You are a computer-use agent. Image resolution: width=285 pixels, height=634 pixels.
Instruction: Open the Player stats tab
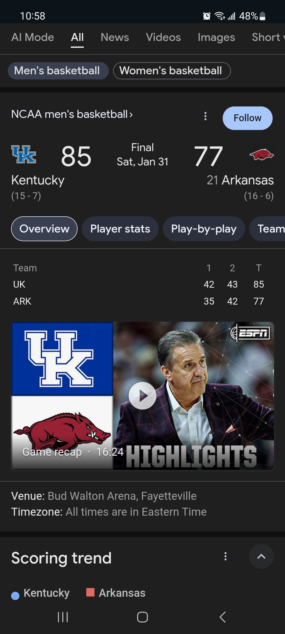tap(120, 229)
